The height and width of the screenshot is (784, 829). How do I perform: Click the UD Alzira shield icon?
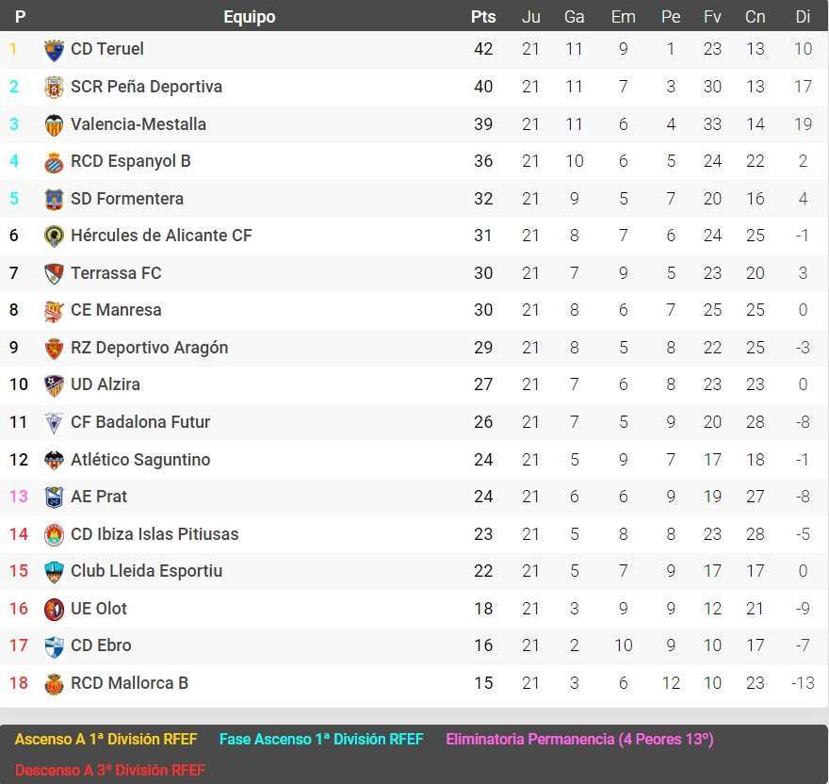point(54,384)
